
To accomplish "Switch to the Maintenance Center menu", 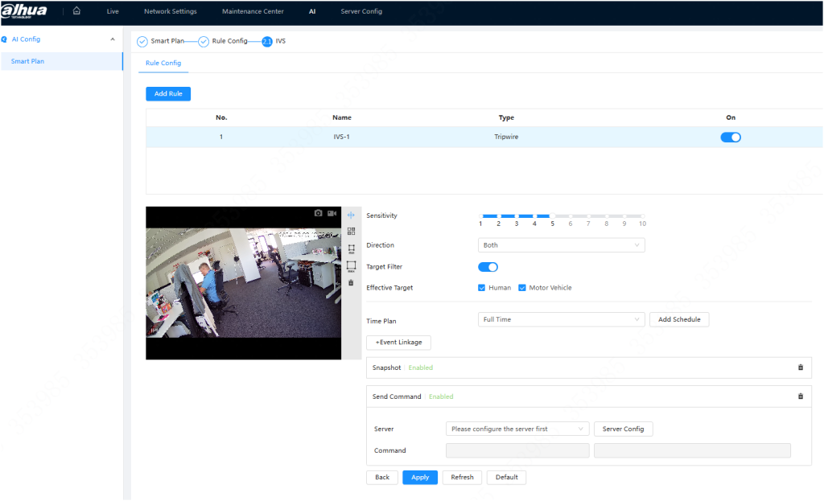I will (253, 11).
